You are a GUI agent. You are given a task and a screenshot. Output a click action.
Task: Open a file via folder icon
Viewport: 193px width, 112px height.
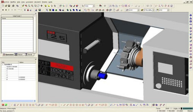(6, 6)
